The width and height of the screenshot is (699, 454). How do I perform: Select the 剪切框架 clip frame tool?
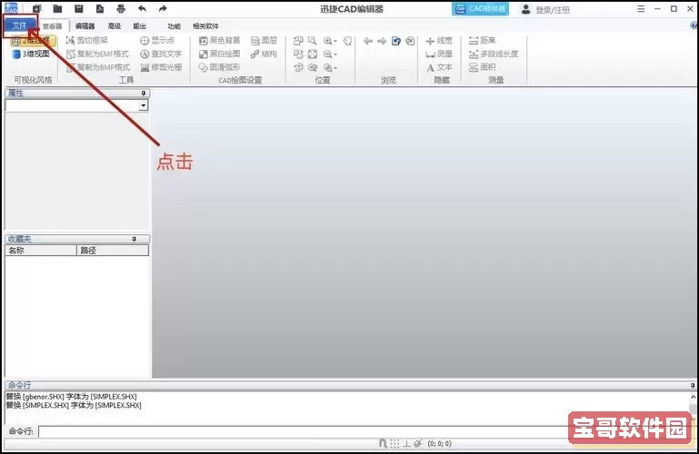point(87,41)
